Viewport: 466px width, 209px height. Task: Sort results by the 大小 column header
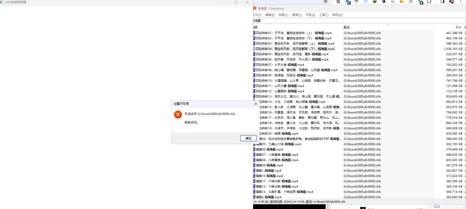click(458, 27)
